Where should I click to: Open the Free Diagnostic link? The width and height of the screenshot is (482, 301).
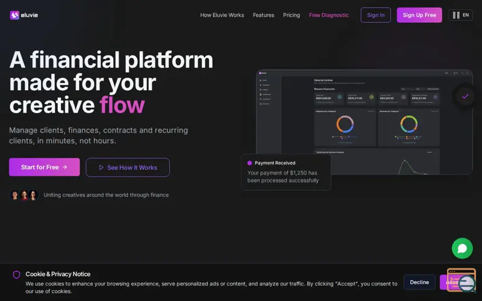pos(328,15)
